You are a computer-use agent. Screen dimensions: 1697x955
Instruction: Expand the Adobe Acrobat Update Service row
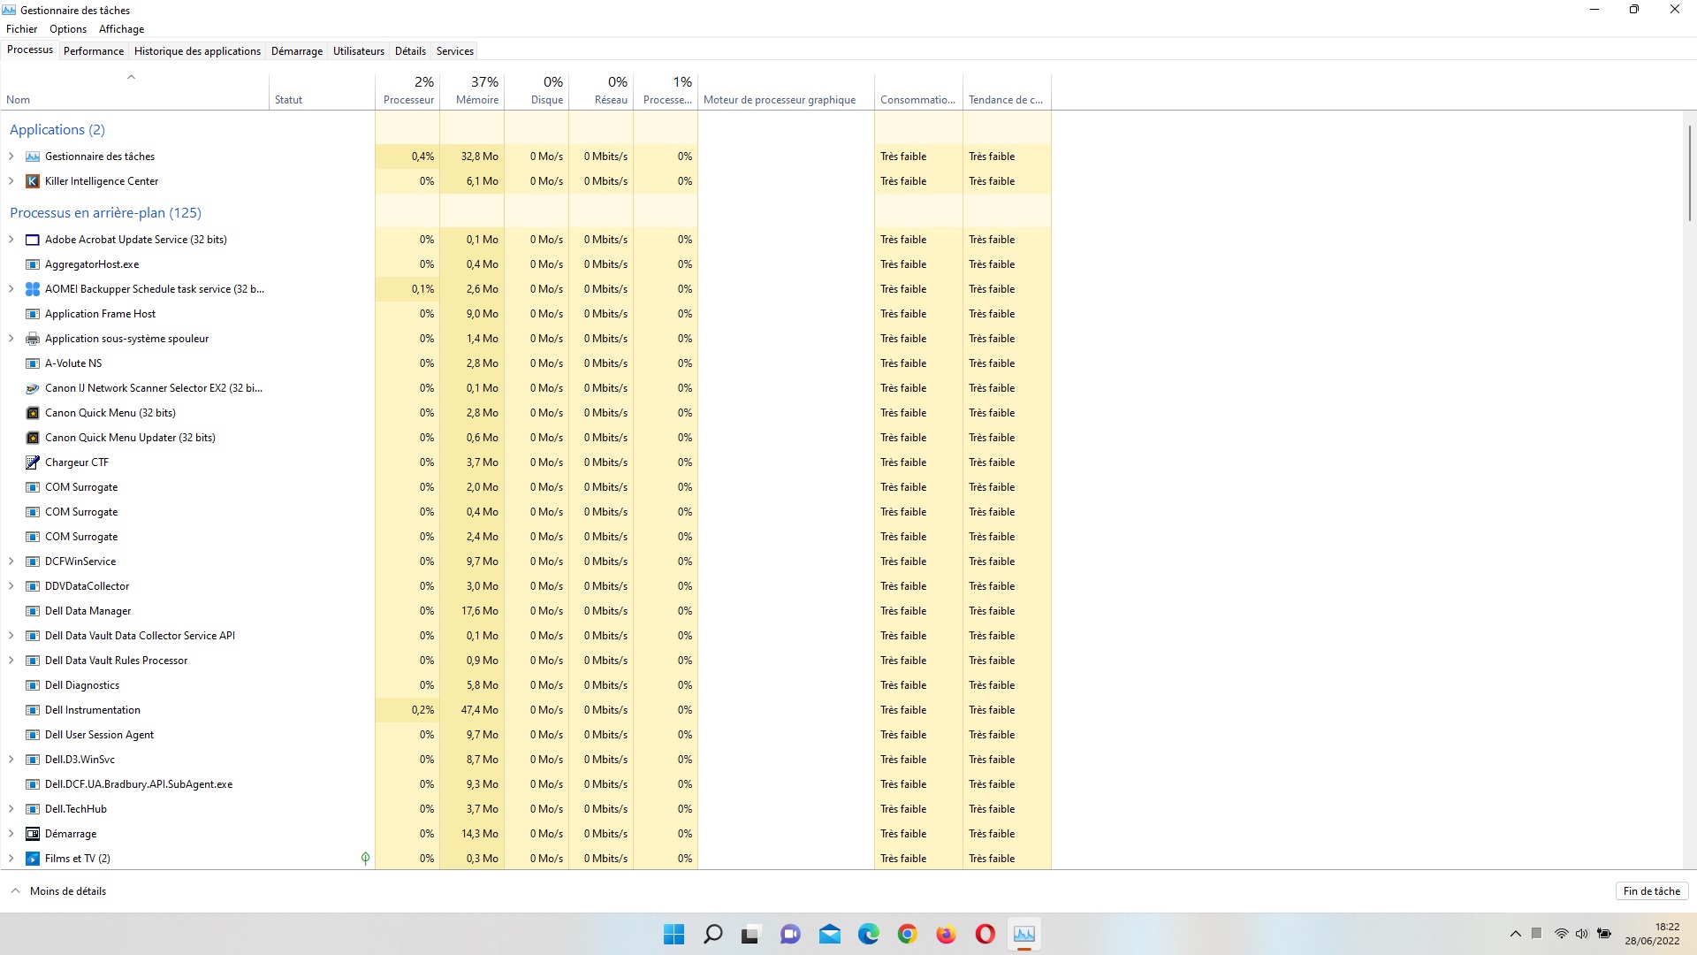click(x=11, y=240)
